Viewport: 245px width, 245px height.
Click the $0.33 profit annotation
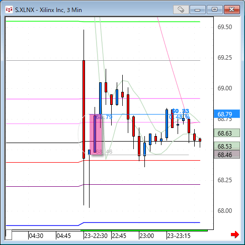[181, 111]
